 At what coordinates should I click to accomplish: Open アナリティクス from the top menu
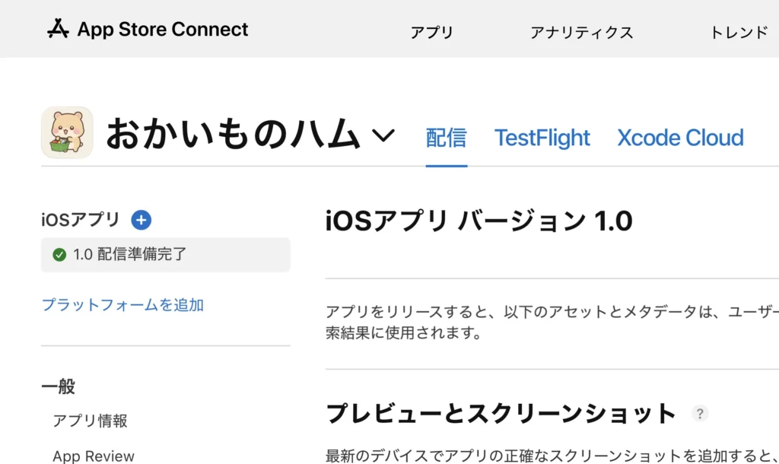click(581, 32)
